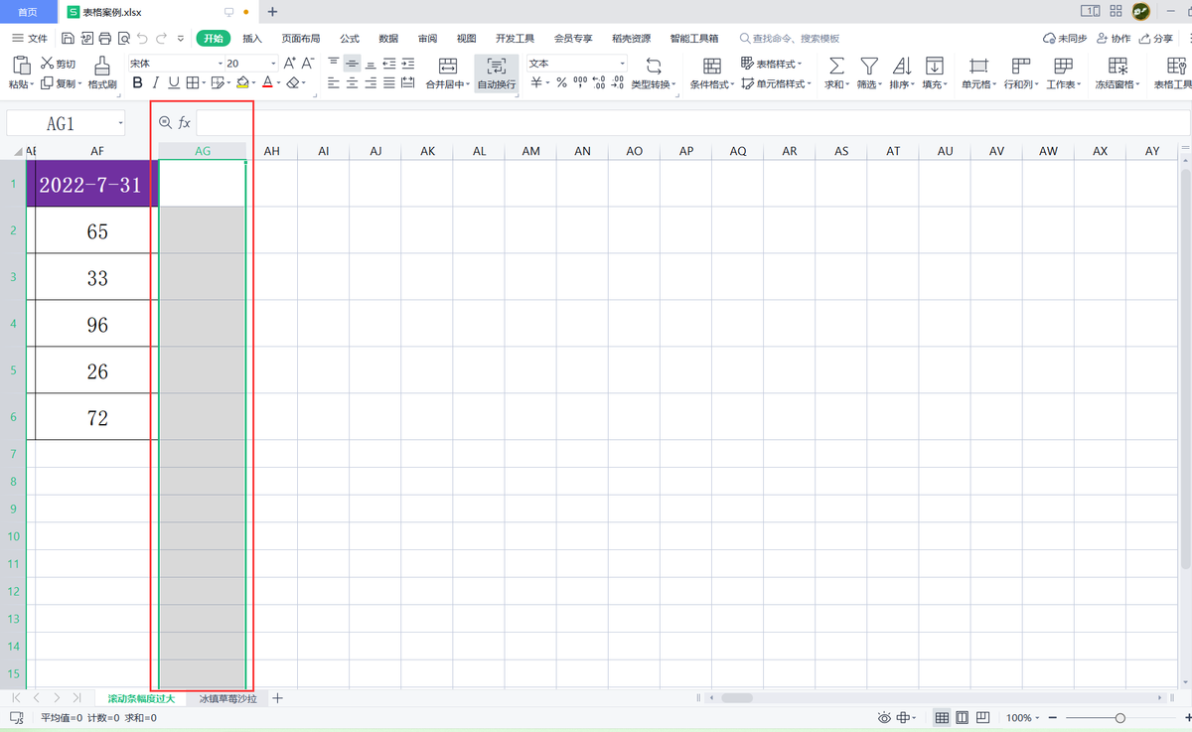Add a new sheet with plus button
This screenshot has height=732, width=1192.
[277, 699]
